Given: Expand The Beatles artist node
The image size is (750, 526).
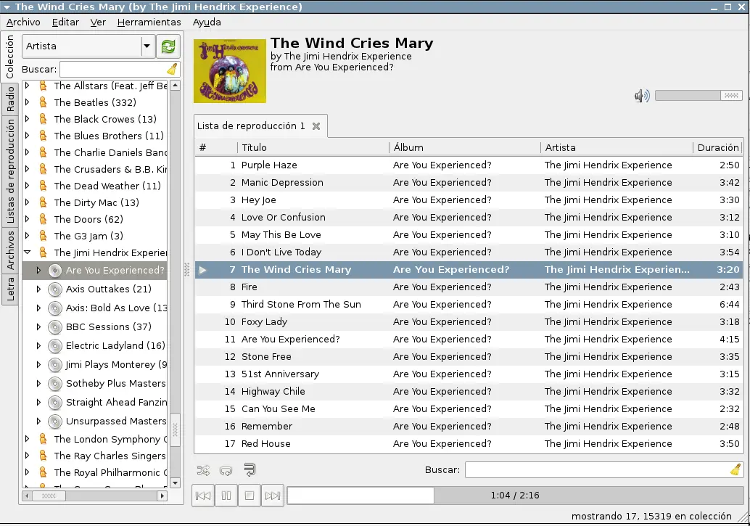Looking at the screenshot, I should pos(28,102).
